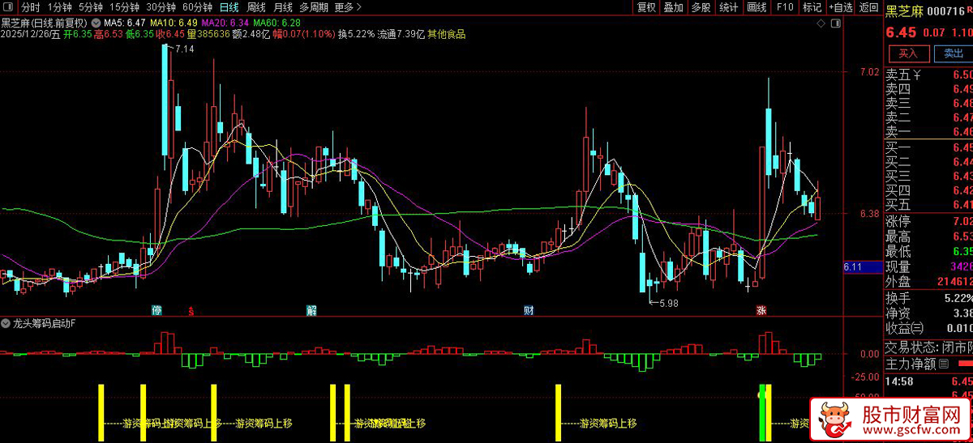The height and width of the screenshot is (443, 973).
Task: Click the 外盘 volume row
Action: pos(928,281)
